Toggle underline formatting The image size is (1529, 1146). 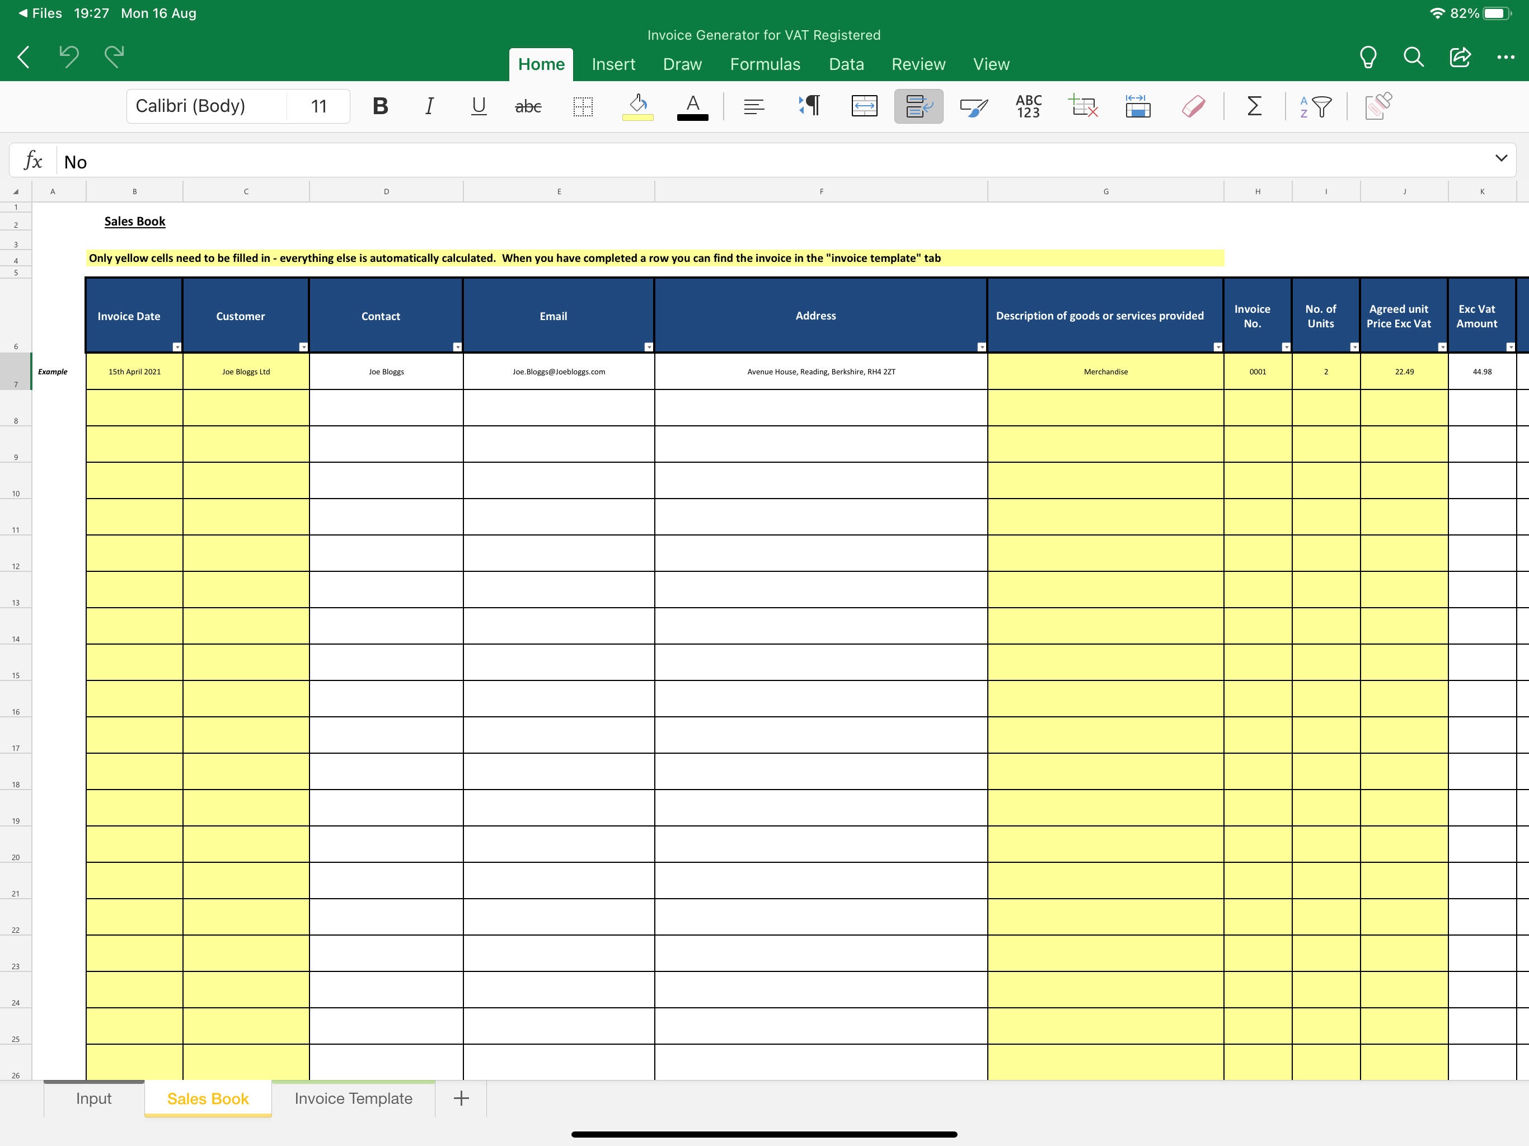479,106
